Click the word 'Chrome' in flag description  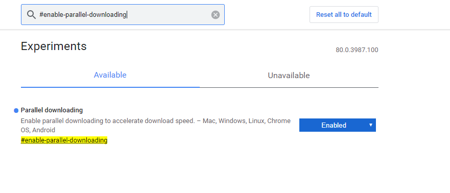coord(279,120)
